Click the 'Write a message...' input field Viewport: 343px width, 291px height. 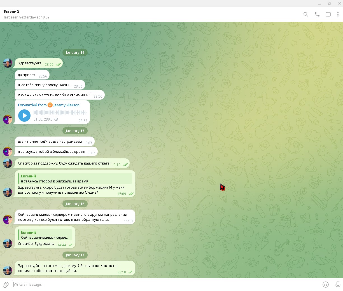(165, 285)
